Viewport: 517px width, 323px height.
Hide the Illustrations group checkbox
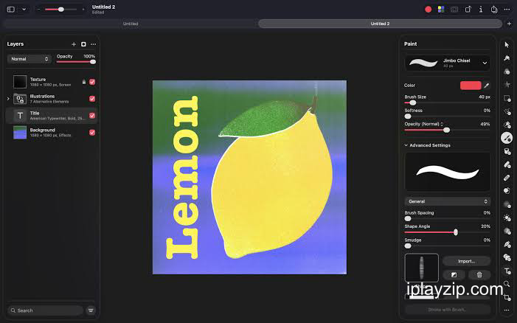pos(92,99)
